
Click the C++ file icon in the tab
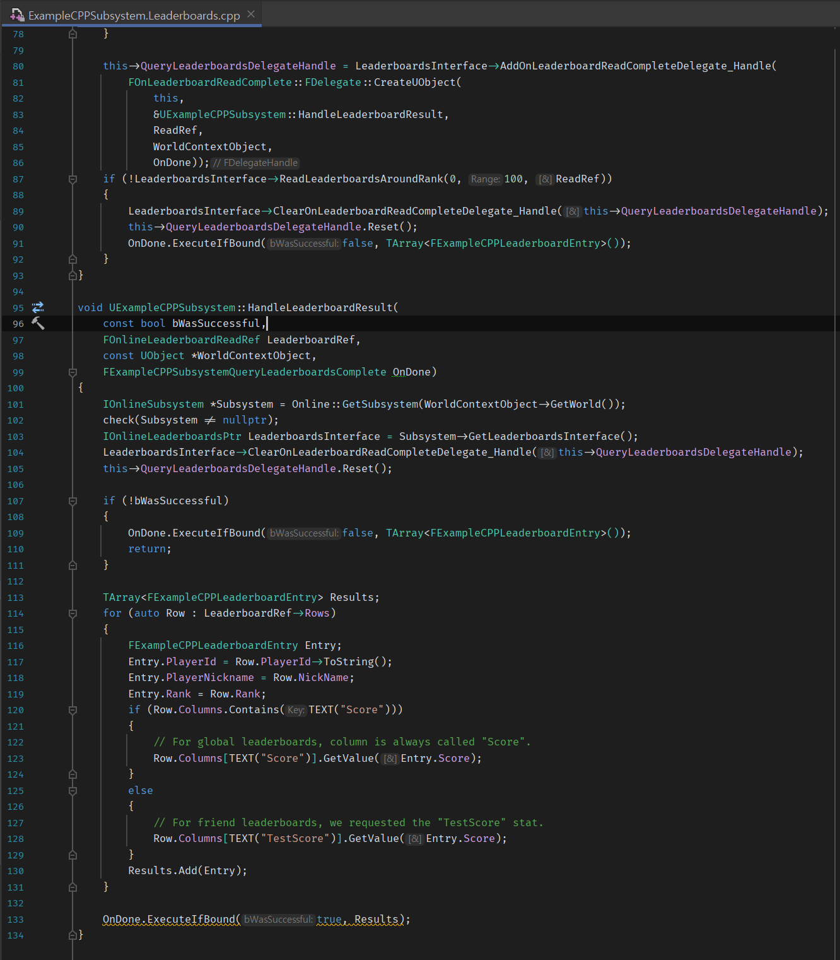pyautogui.click(x=17, y=15)
